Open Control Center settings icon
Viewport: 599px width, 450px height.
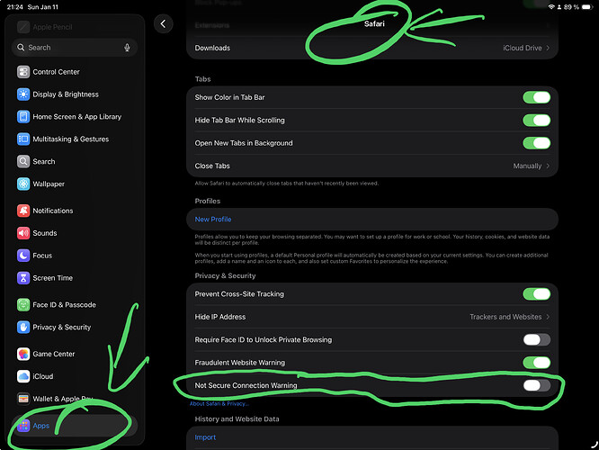23,72
